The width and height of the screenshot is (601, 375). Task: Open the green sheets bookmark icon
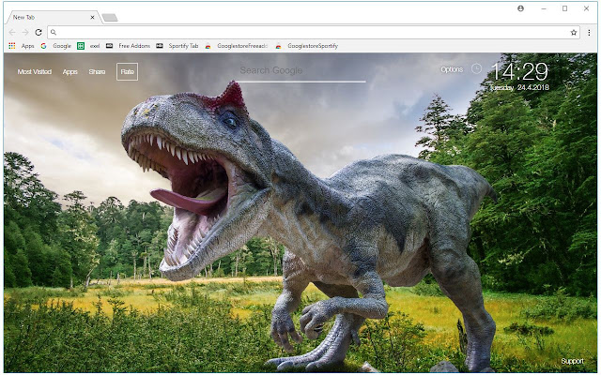81,46
